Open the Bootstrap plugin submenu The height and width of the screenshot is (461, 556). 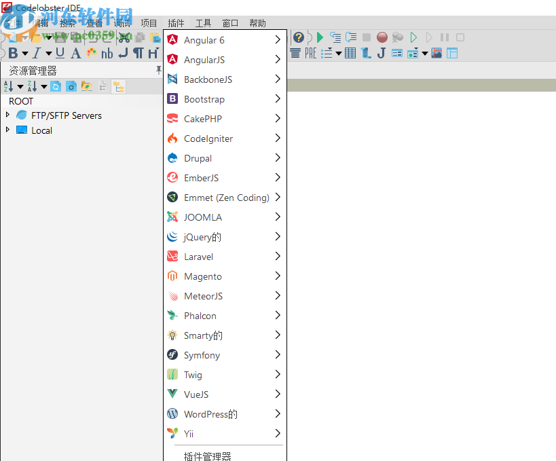pos(204,99)
